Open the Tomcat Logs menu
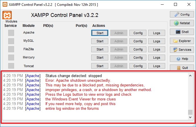Screen dimensions: 196x127 click(157, 66)
